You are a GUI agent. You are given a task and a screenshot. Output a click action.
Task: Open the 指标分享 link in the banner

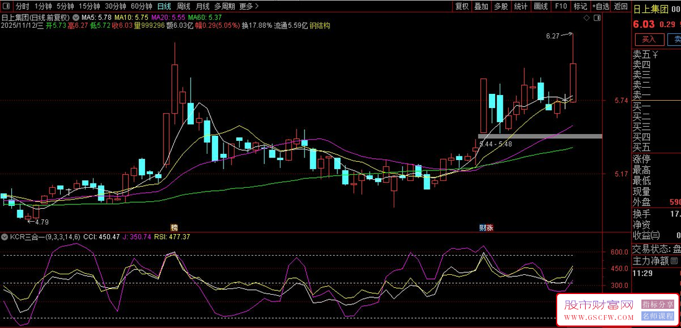tap(657, 305)
